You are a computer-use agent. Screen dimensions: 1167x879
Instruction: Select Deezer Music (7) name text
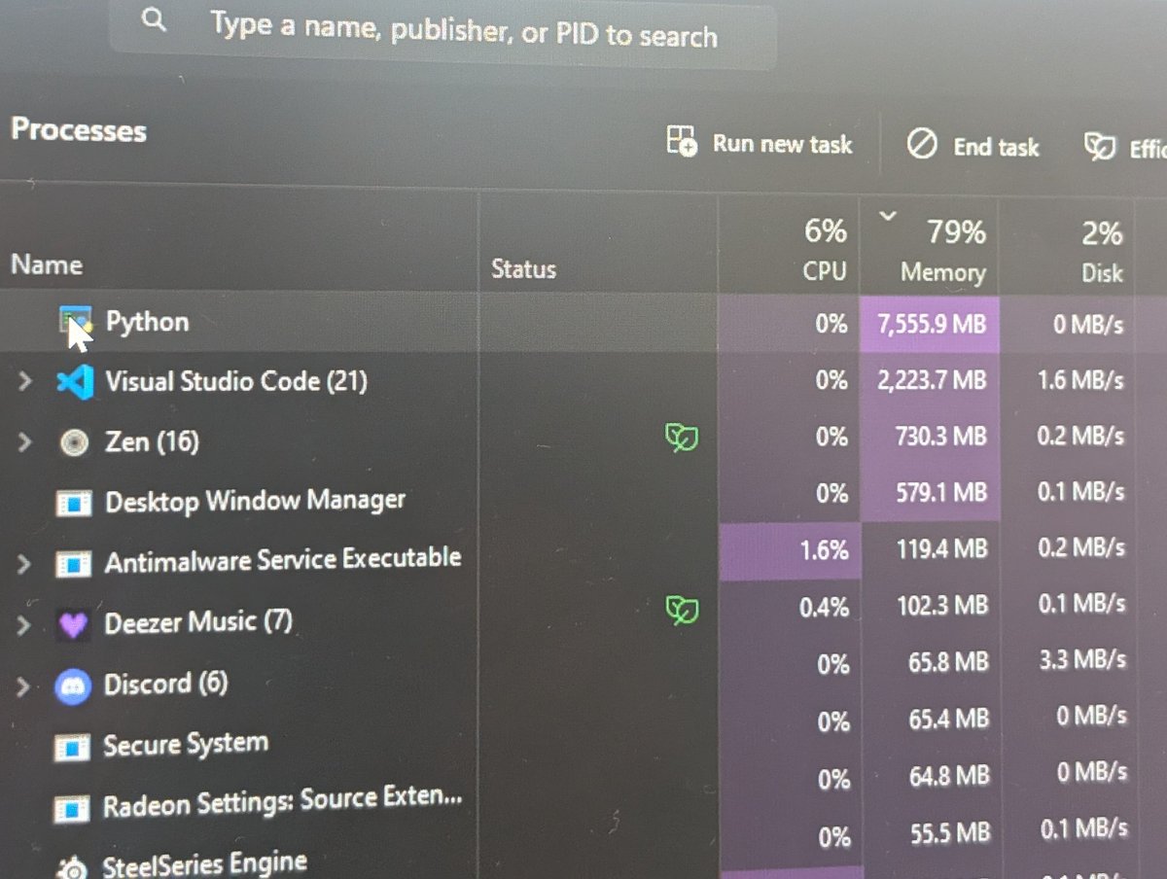click(198, 621)
